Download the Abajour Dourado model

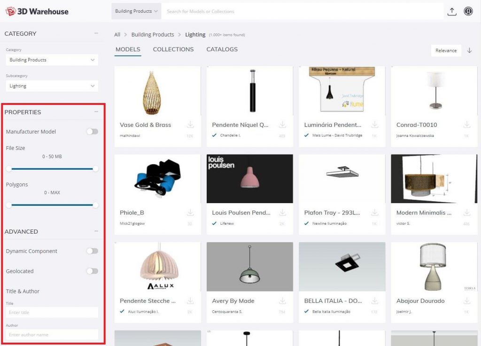click(467, 300)
